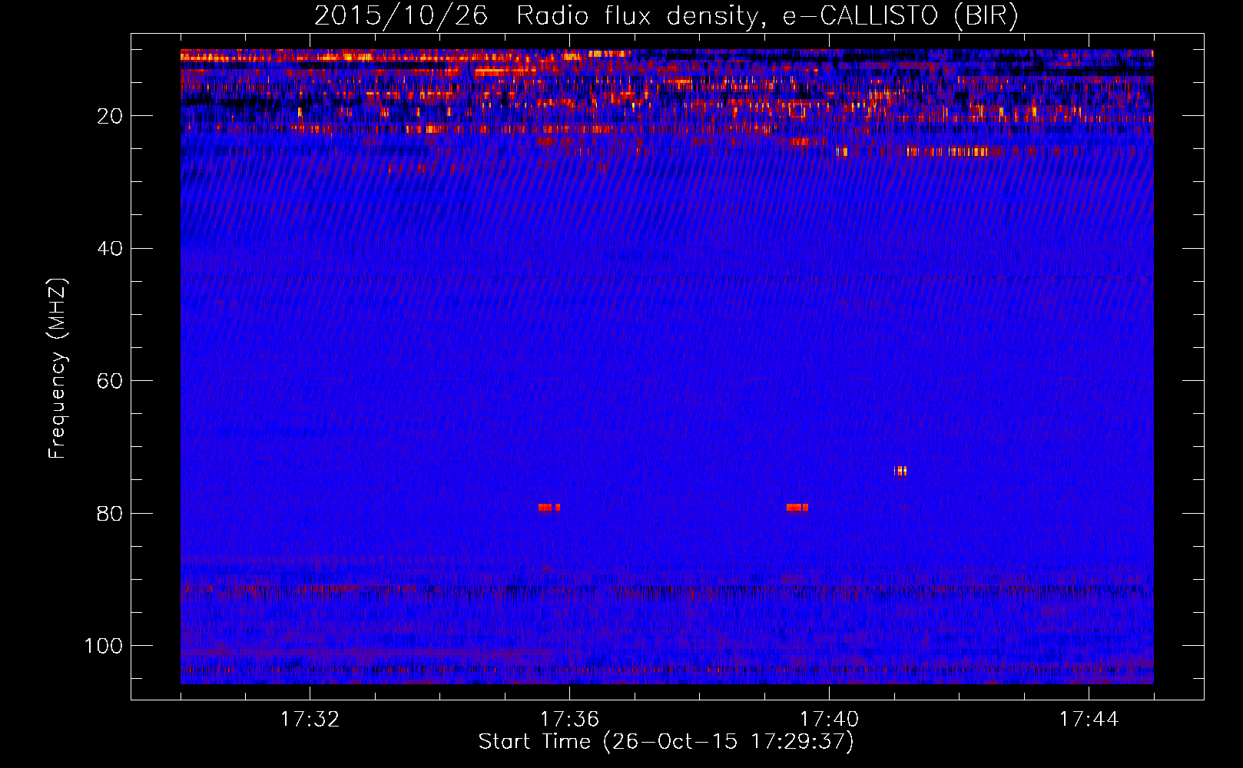The height and width of the screenshot is (768, 1243).
Task: Click the 17:40 time tick label
Action: click(829, 720)
